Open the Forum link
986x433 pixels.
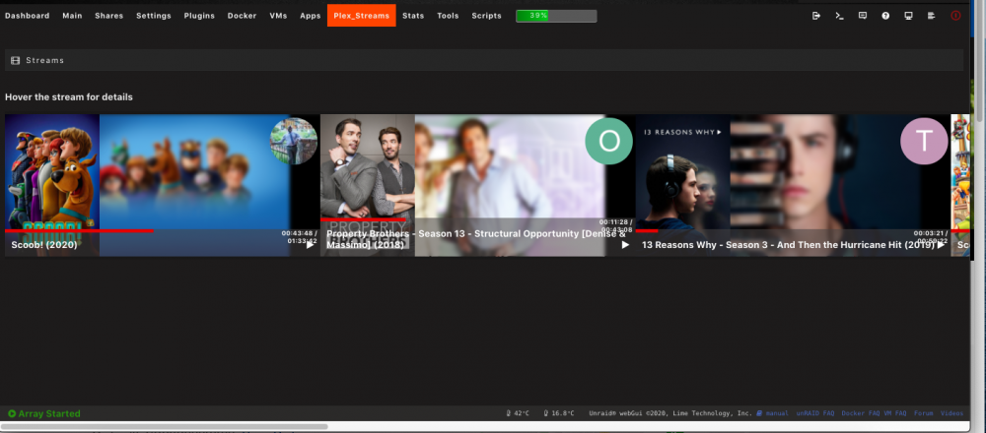click(924, 413)
